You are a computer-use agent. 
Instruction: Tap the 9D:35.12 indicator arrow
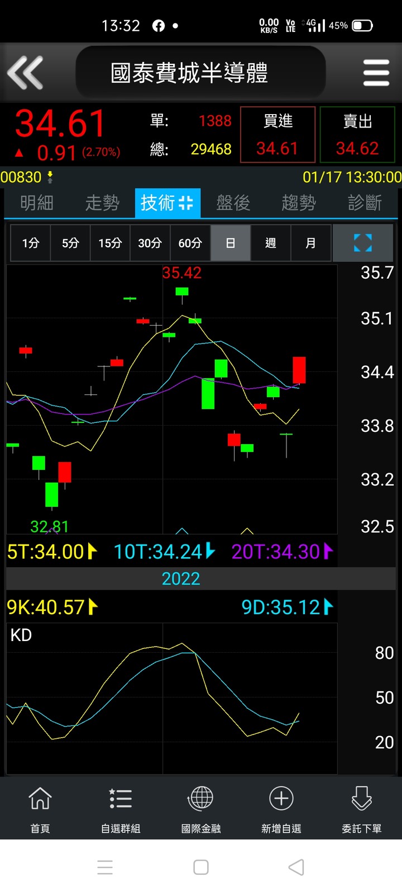pos(328,607)
